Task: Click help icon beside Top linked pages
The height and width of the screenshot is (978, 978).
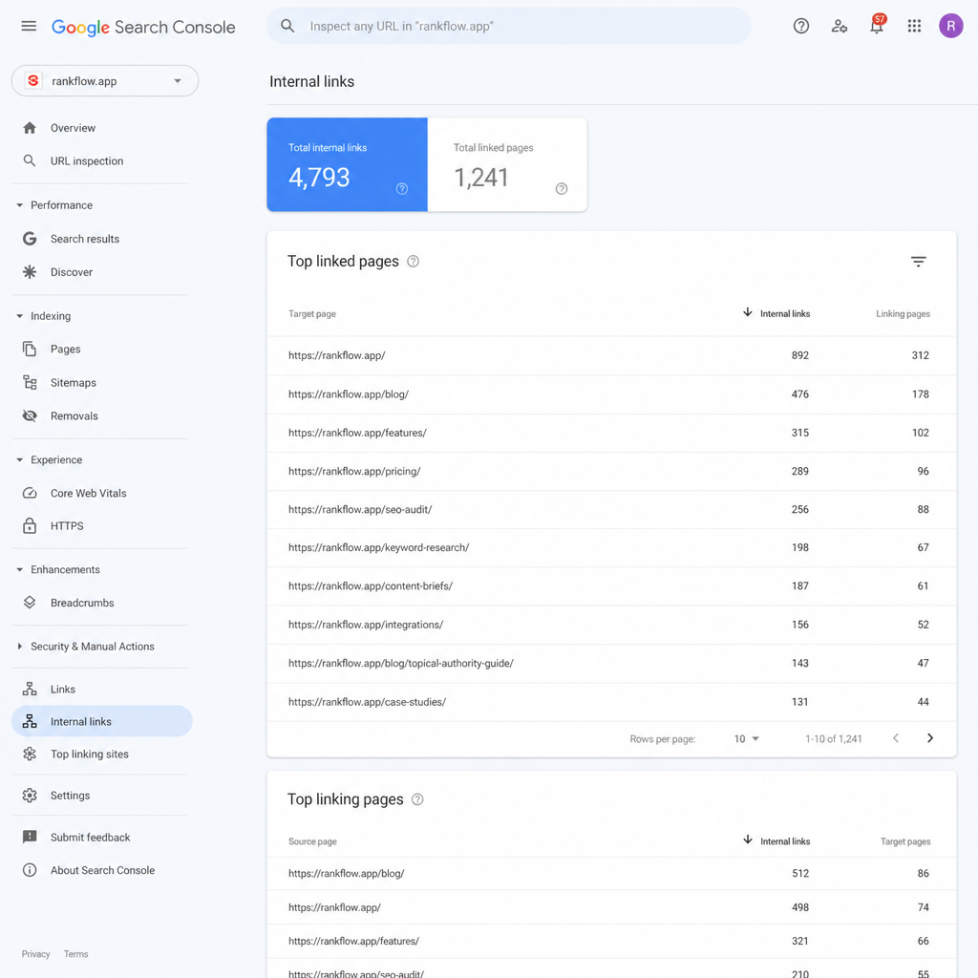Action: 413,262
